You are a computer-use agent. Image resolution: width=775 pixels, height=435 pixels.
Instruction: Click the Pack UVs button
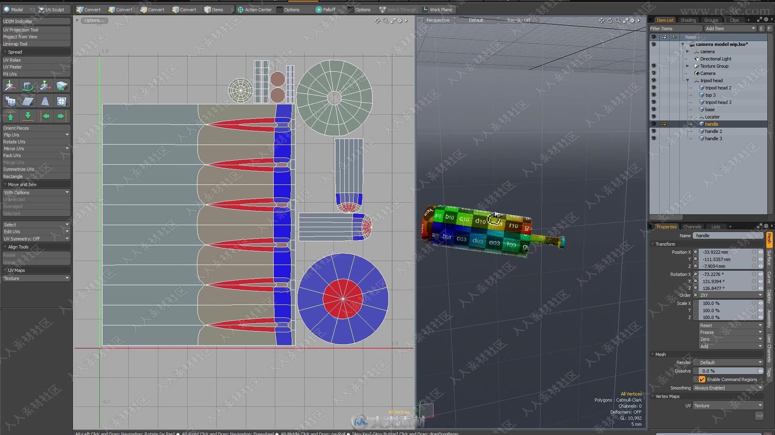[x=36, y=155]
